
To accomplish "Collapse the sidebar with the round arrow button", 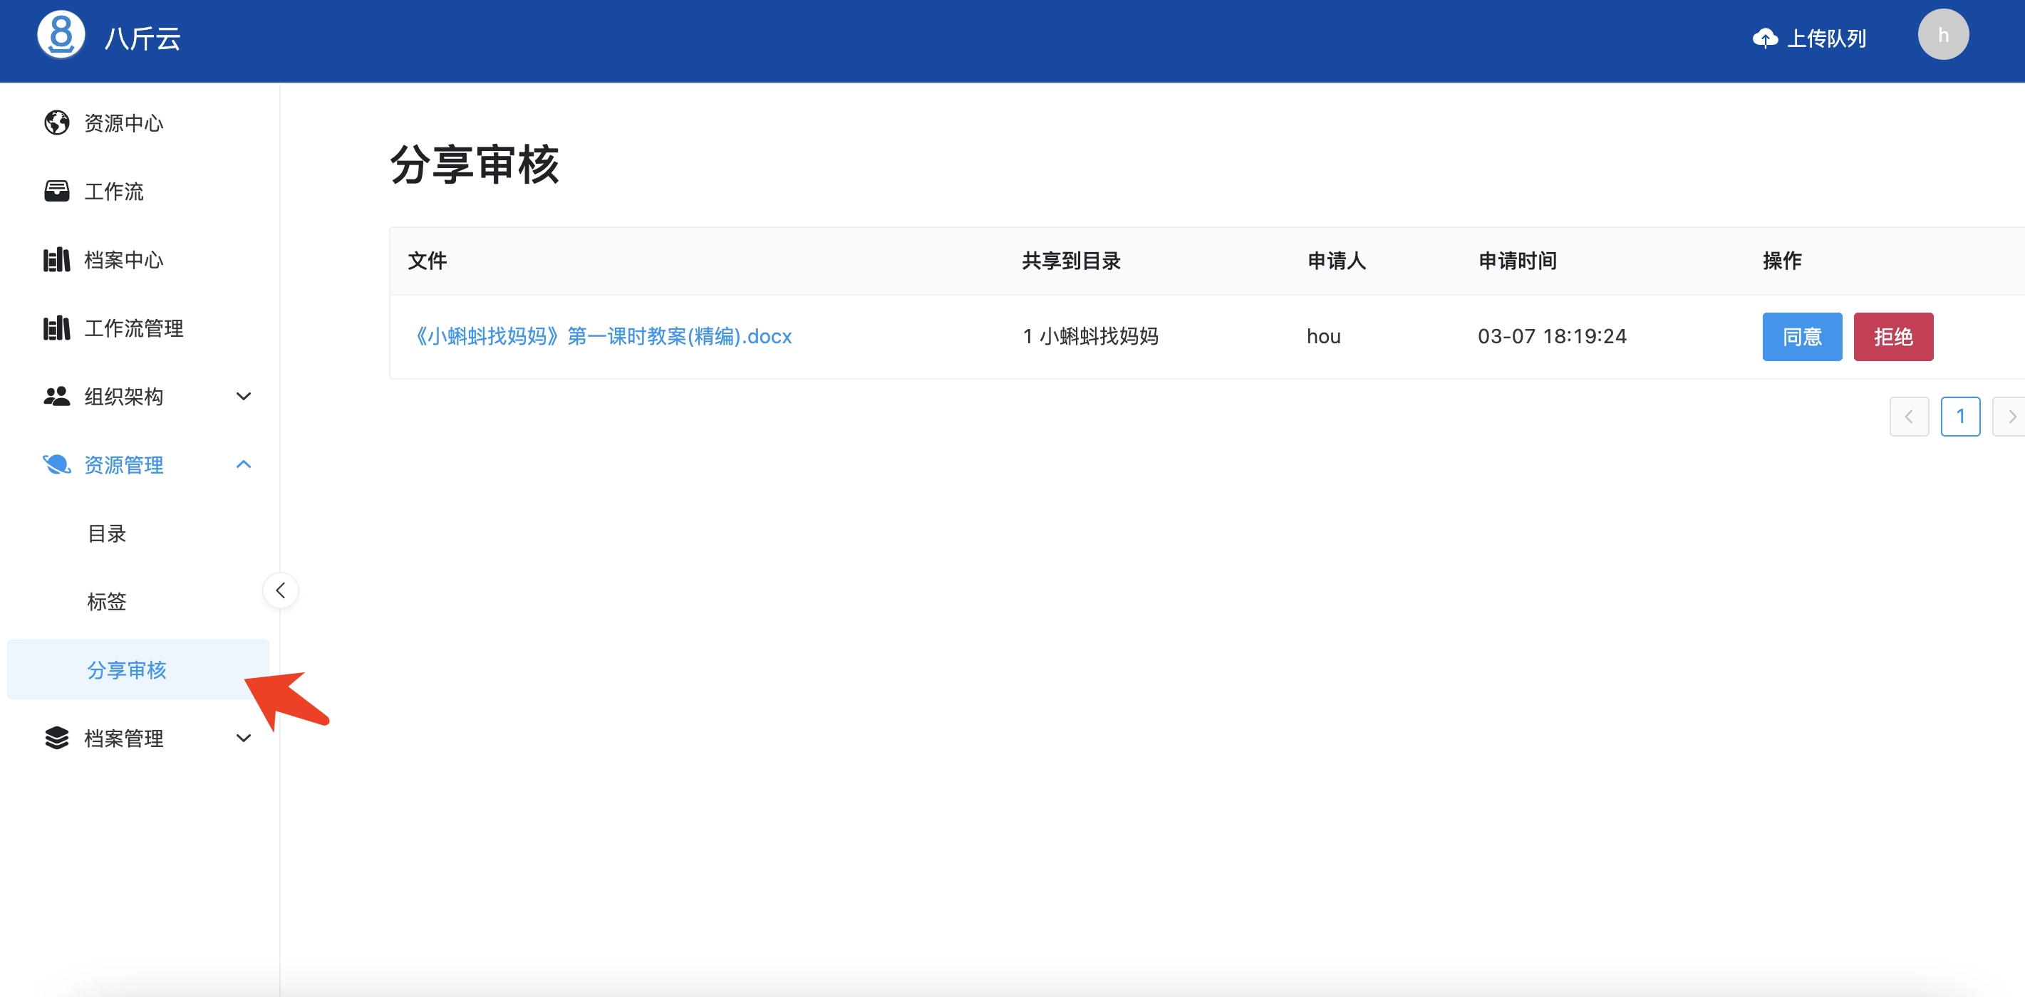I will click(281, 590).
